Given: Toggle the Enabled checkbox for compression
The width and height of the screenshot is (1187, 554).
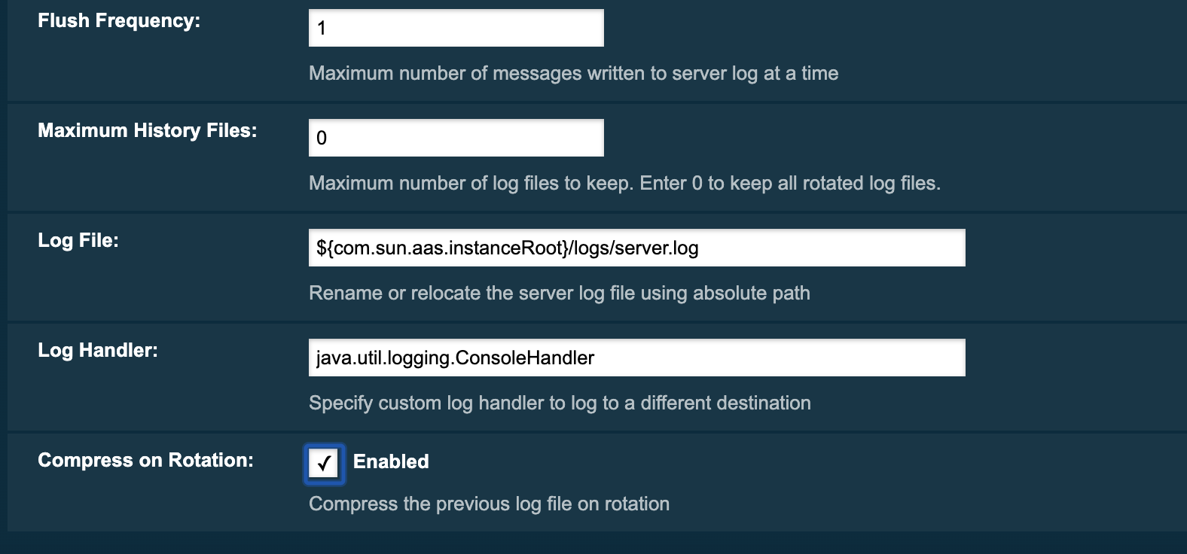Looking at the screenshot, I should point(324,464).
